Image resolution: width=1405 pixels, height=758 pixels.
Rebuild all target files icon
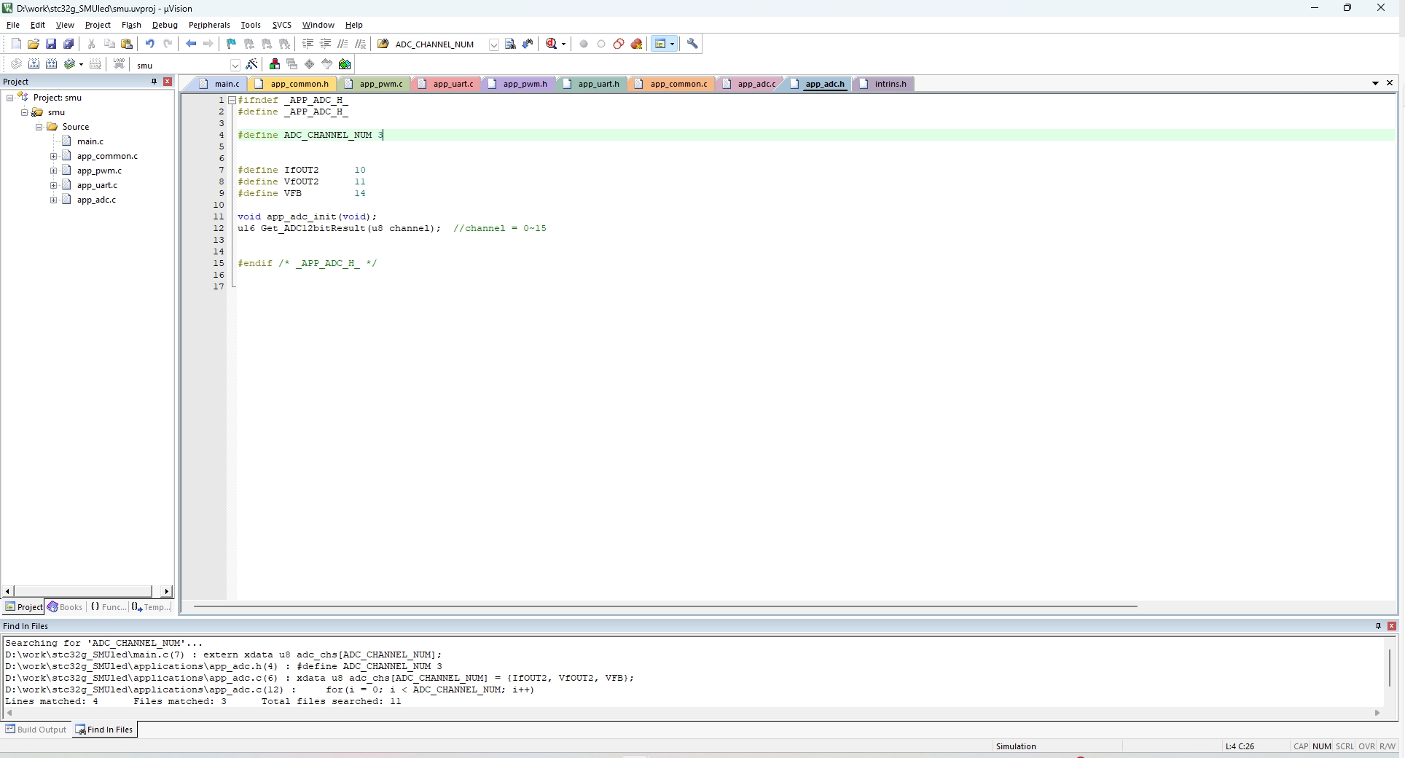tap(51, 64)
